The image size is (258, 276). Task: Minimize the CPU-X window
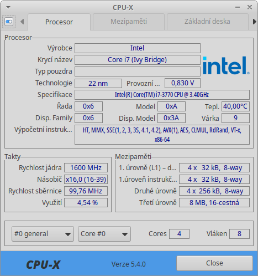pos(238,7)
